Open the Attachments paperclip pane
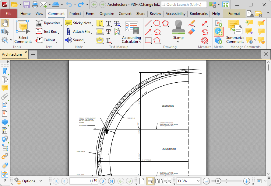 click(5, 97)
